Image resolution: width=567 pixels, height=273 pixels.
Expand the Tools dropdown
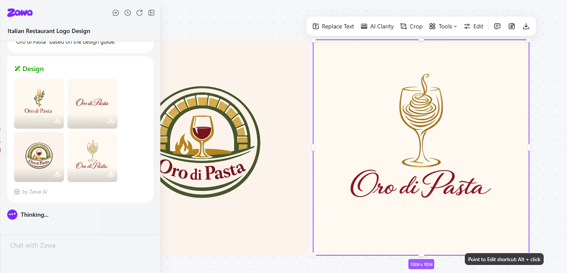click(443, 26)
